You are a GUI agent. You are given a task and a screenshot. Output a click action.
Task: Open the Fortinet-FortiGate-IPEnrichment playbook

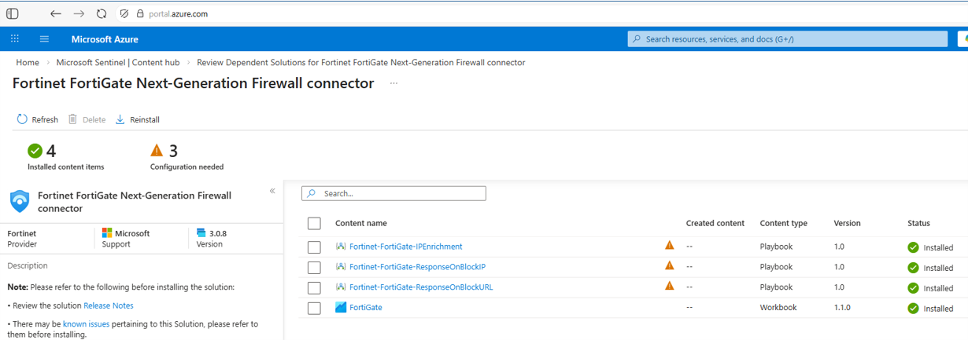405,247
